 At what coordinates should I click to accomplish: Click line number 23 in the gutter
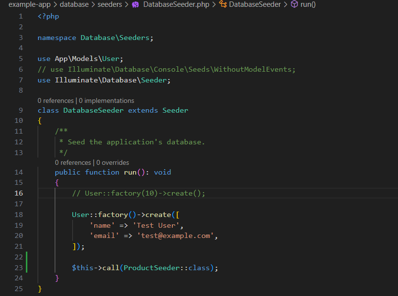19,268
